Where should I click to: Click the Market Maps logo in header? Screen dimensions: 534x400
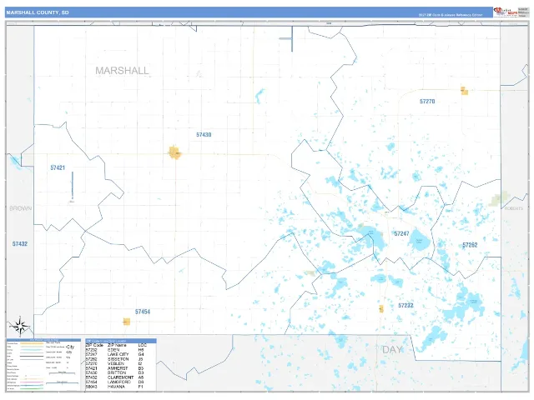click(506, 12)
